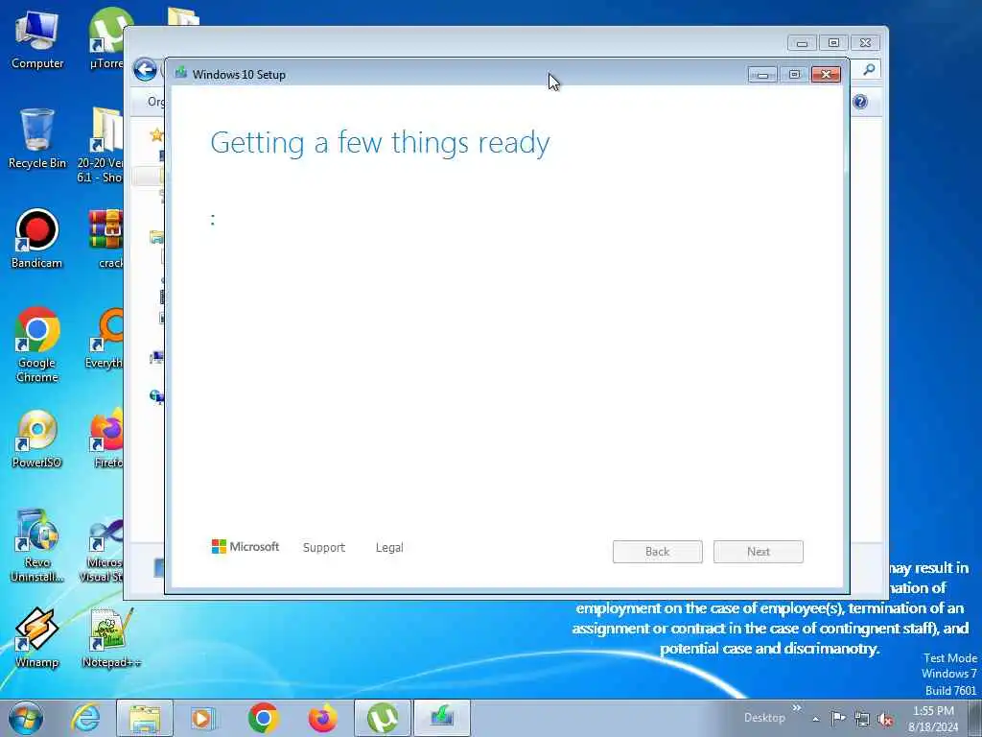Close the Windows 10 Setup window
This screenshot has height=737, width=982.
tap(826, 75)
